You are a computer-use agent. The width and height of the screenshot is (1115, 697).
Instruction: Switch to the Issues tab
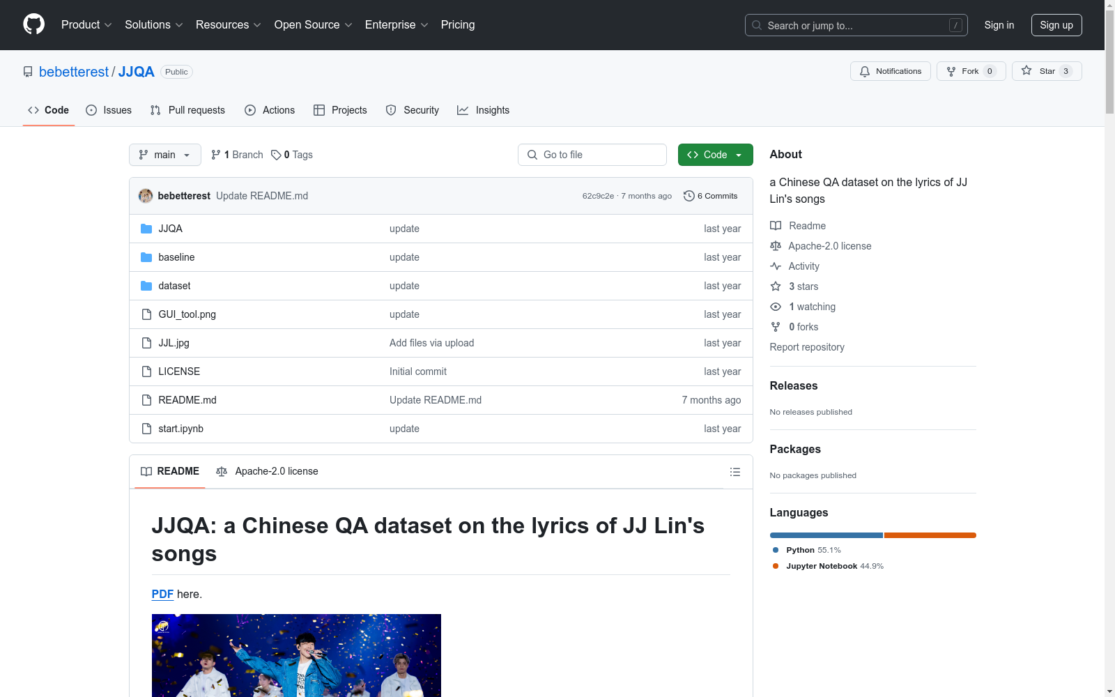tap(109, 110)
